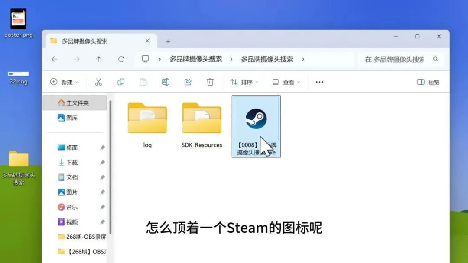This screenshot has width=468, height=263.
Task: Toggle the 预览 preview pane
Action: (x=428, y=82)
